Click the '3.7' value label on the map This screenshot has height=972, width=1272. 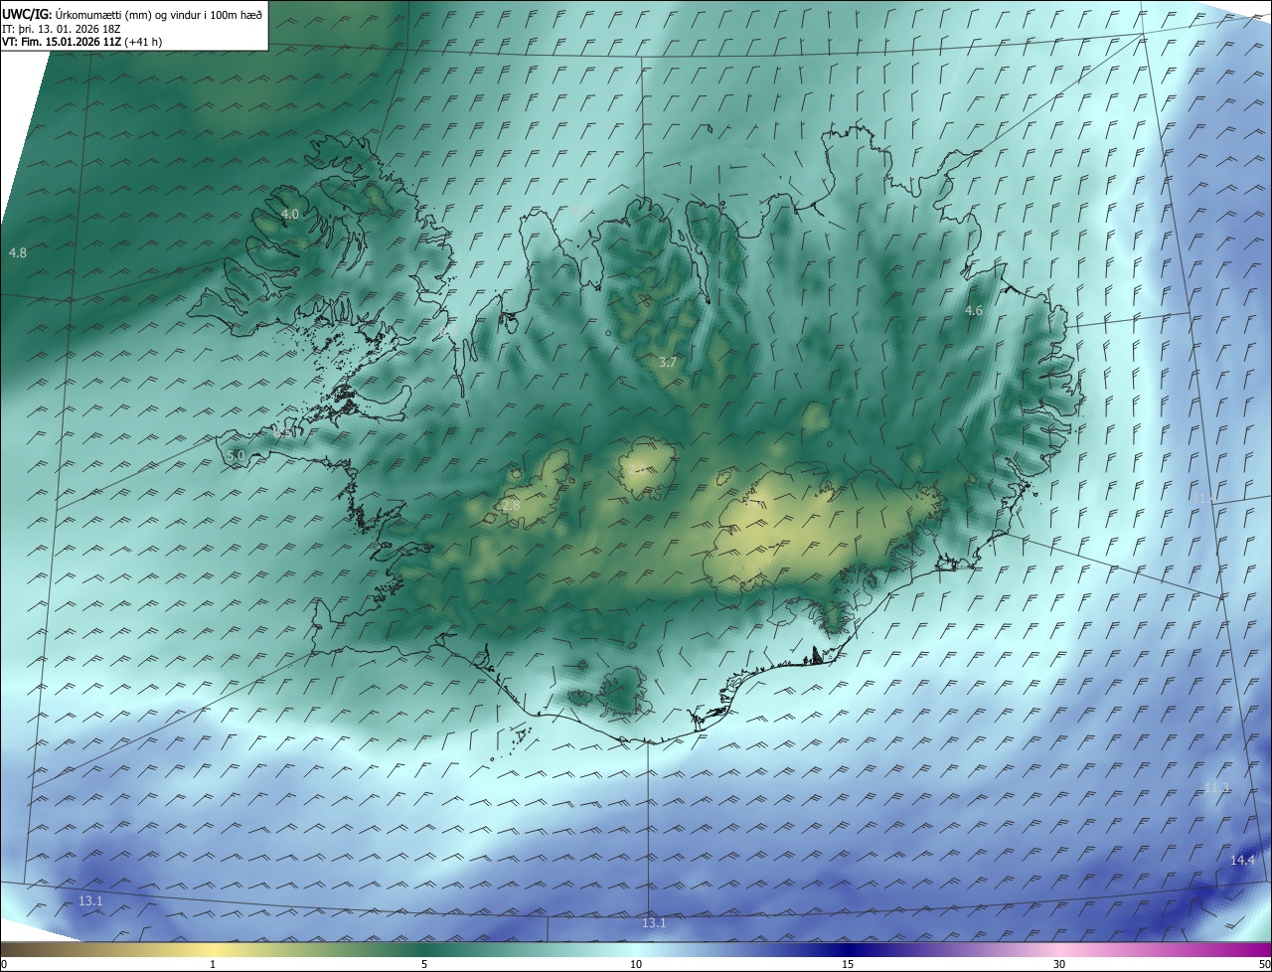click(668, 363)
